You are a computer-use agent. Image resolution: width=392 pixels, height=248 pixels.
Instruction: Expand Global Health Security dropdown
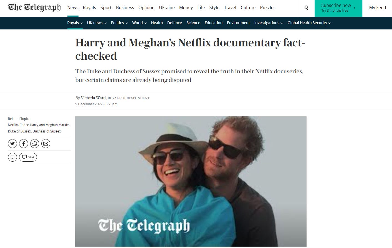[309, 23]
